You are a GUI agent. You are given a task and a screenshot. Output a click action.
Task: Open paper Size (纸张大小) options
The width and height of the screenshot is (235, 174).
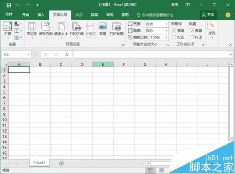[61, 30]
